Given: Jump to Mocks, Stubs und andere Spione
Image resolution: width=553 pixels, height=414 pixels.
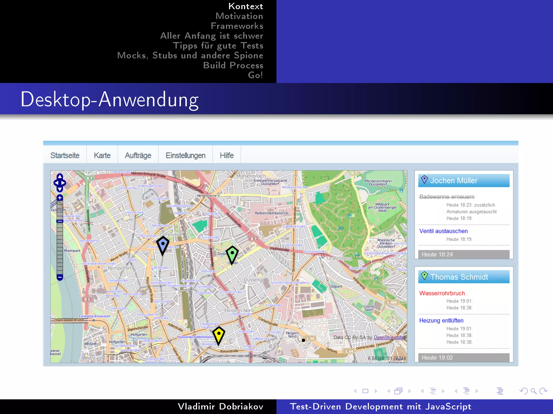Looking at the screenshot, I should click(x=190, y=56).
